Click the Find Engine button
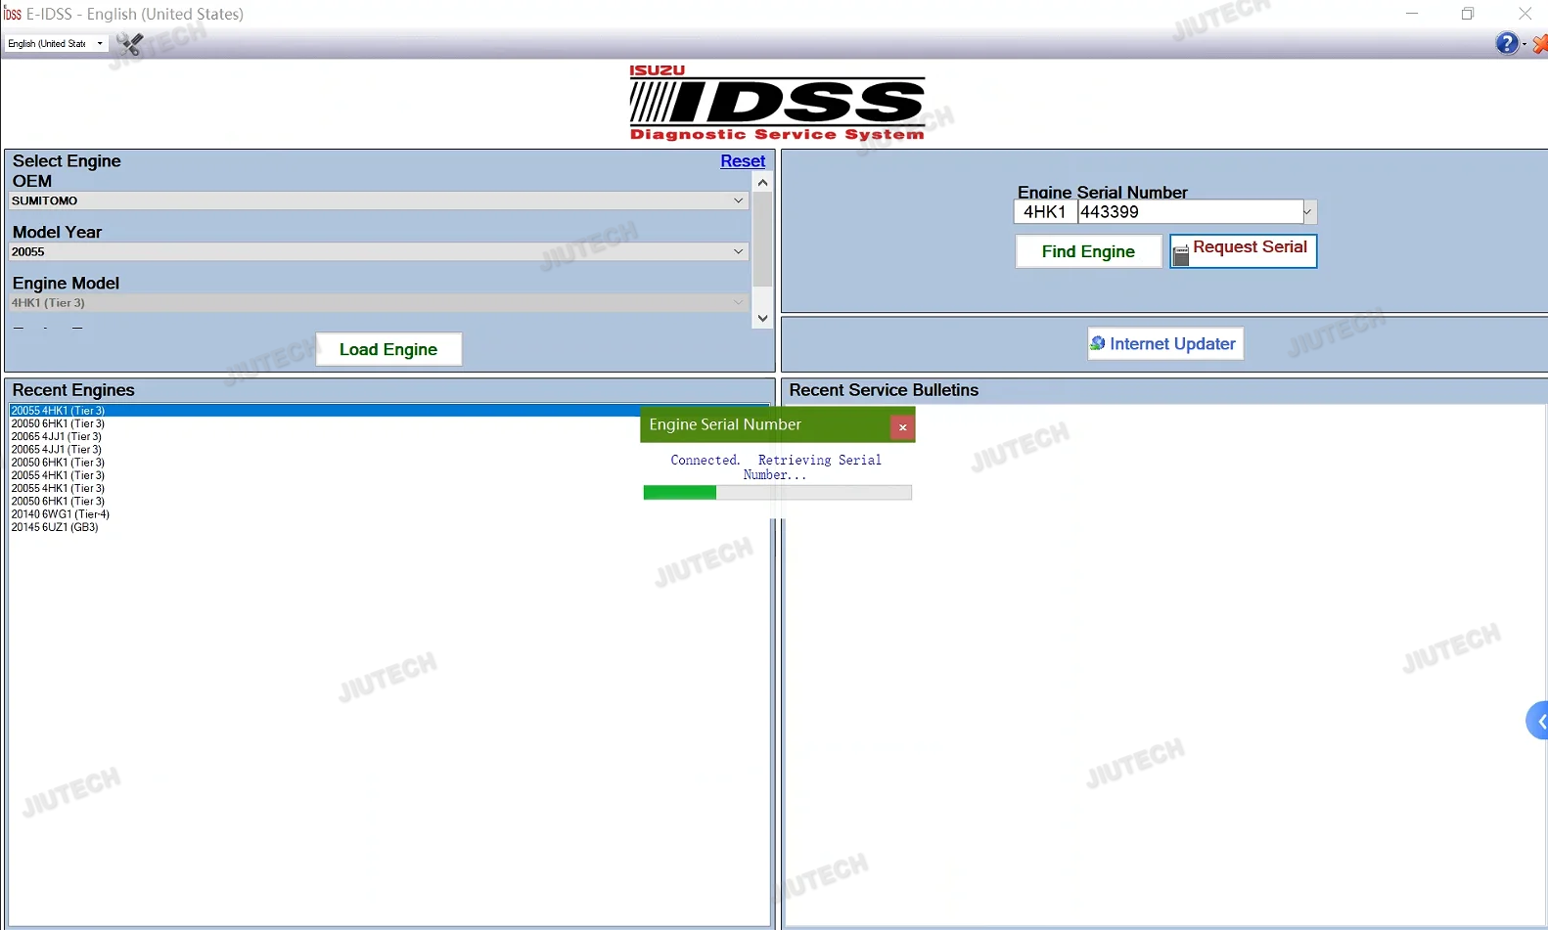 tap(1088, 251)
